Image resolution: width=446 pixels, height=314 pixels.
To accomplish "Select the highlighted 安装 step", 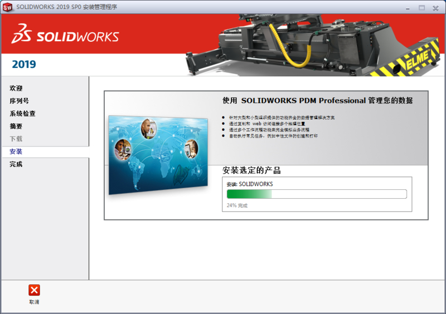I will click(x=16, y=151).
